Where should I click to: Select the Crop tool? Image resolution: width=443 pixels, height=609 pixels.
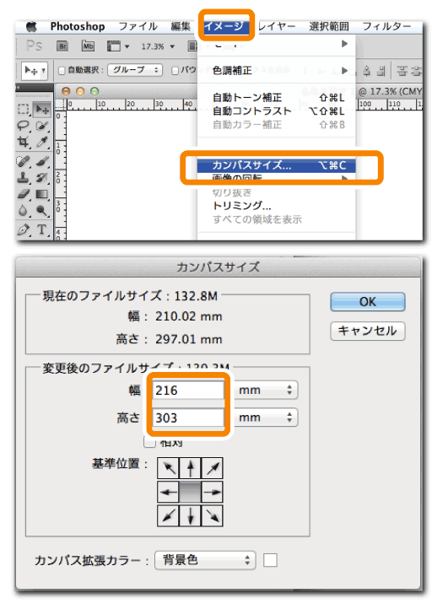click(x=24, y=143)
